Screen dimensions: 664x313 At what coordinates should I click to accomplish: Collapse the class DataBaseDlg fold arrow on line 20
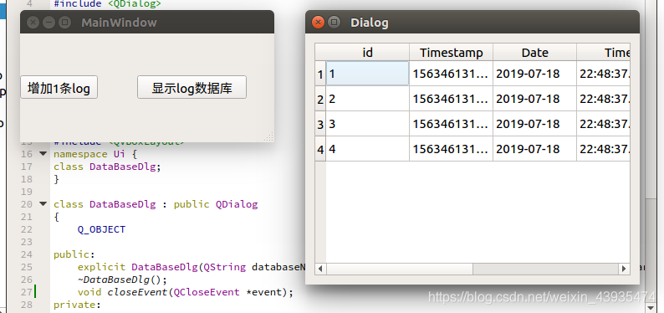coord(43,204)
